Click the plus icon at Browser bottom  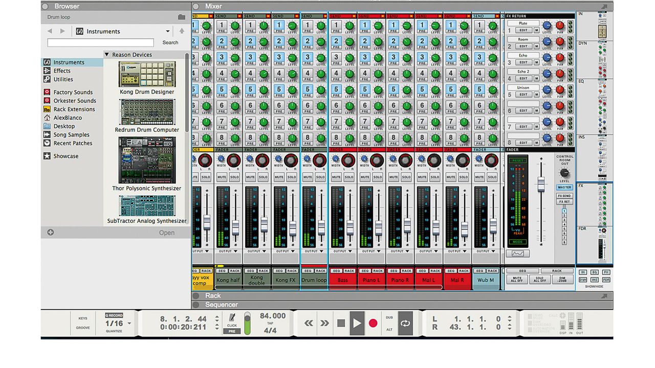pos(51,233)
